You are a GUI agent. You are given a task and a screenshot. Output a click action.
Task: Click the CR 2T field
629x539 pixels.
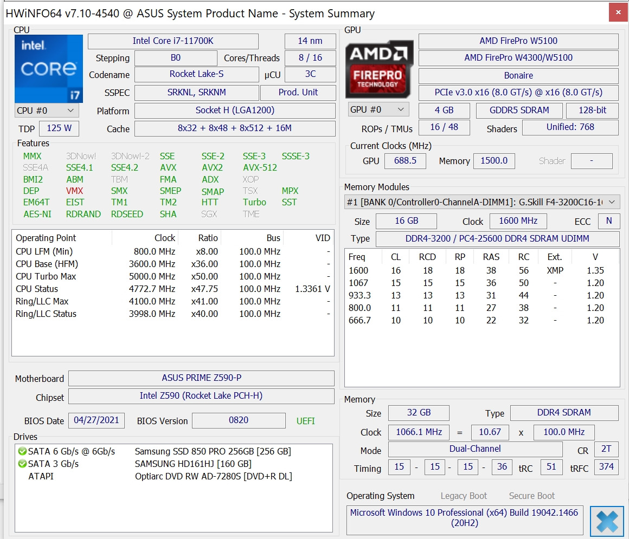point(606,449)
